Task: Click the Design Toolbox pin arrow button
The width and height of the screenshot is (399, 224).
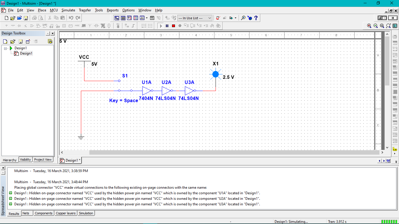Action: tap(48, 34)
